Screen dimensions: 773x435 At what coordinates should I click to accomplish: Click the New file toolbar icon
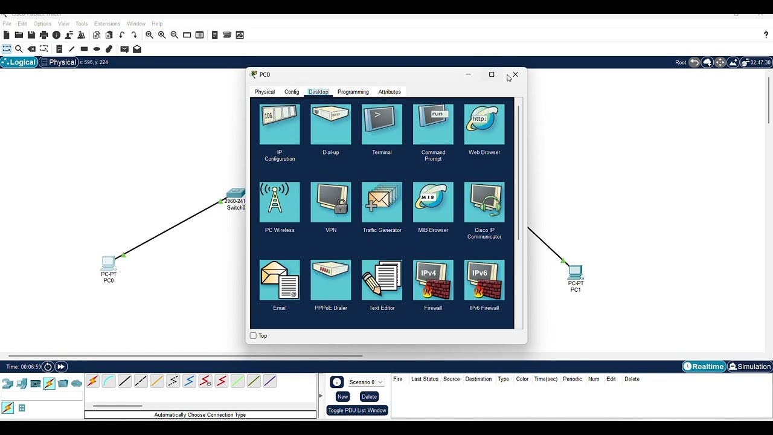point(7,35)
